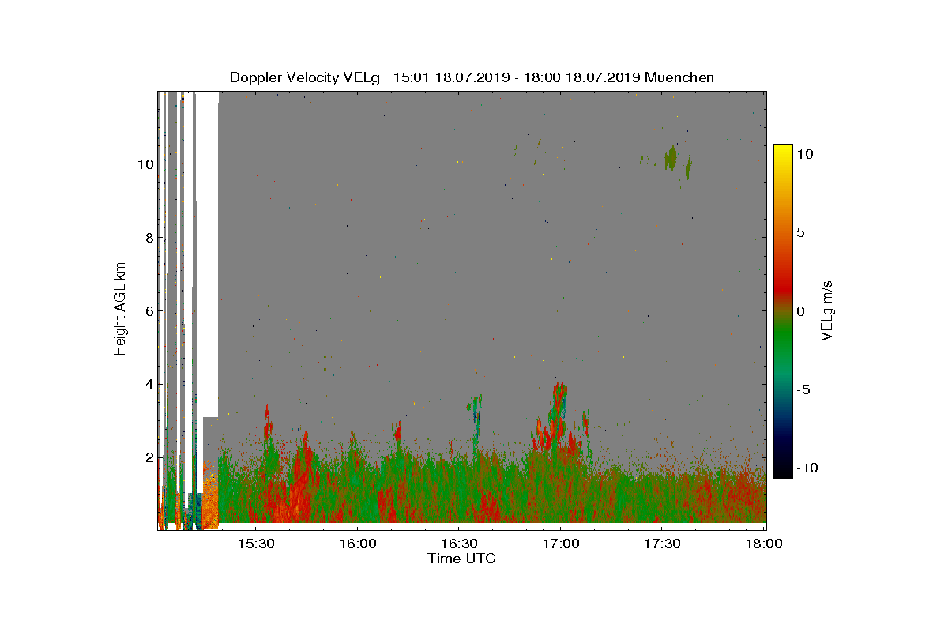The width and height of the screenshot is (948, 632).
Task: Click the 16:00 time tick label
Action: (x=357, y=544)
